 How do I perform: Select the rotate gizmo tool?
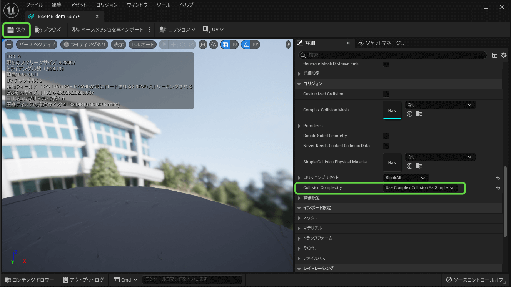[182, 45]
